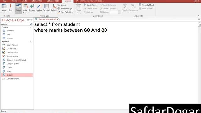The height and width of the screenshot is (113, 201).
Task: Switch to the Database Tools tab
Action: click(x=53, y=1)
